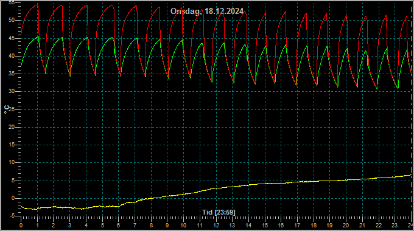
Task: Click the 0 label on temperature axis
Action: (13, 198)
